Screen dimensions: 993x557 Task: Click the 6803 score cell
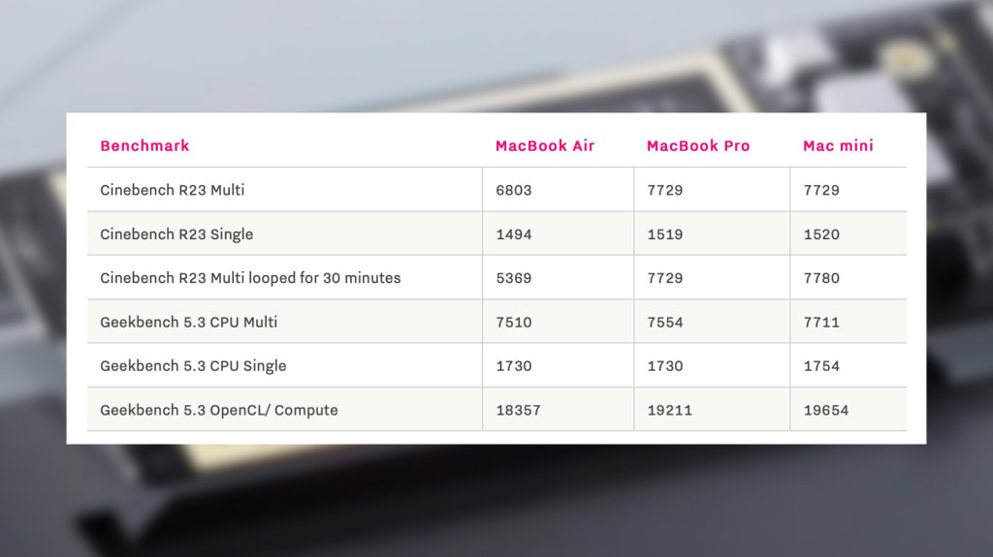[513, 190]
